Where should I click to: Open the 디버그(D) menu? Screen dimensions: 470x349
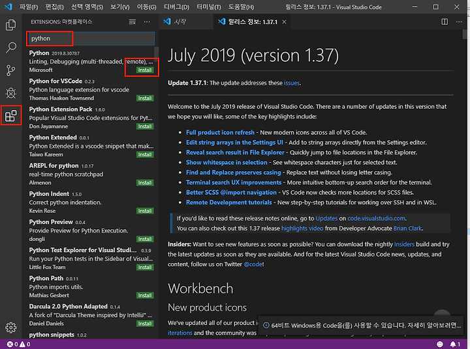176,7
